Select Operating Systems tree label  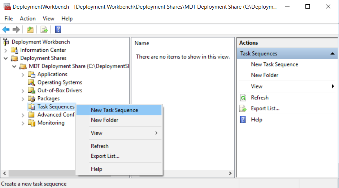coord(60,82)
